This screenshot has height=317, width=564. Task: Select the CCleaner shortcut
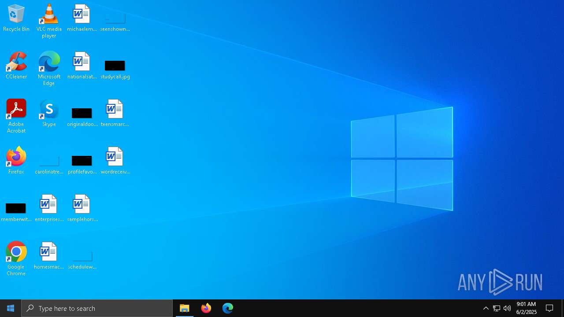pos(16,66)
